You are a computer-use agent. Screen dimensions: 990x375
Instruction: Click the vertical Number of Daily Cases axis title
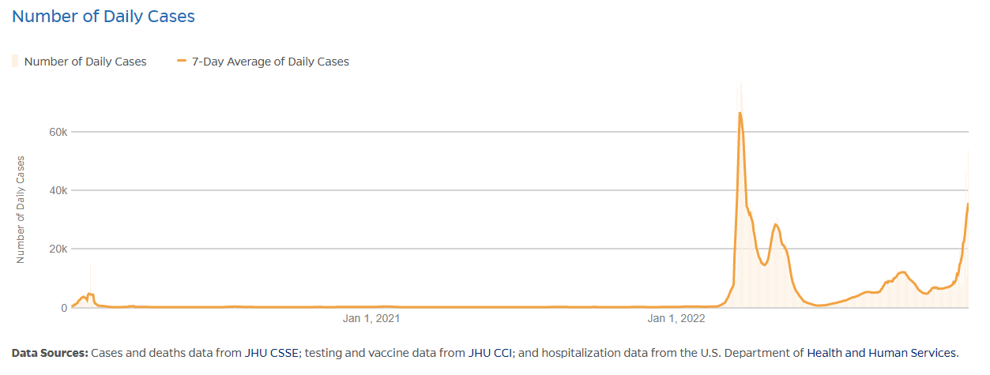point(21,209)
